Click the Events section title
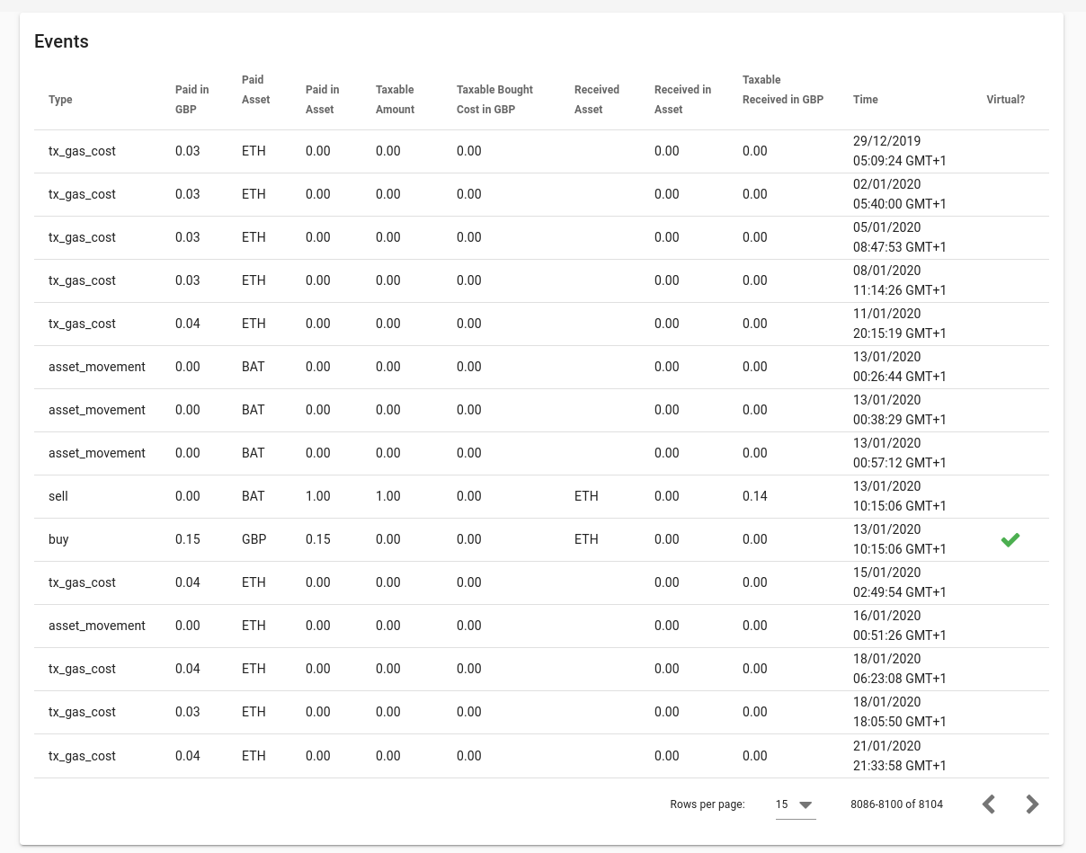Viewport: 1086px width, 853px height. (x=61, y=41)
